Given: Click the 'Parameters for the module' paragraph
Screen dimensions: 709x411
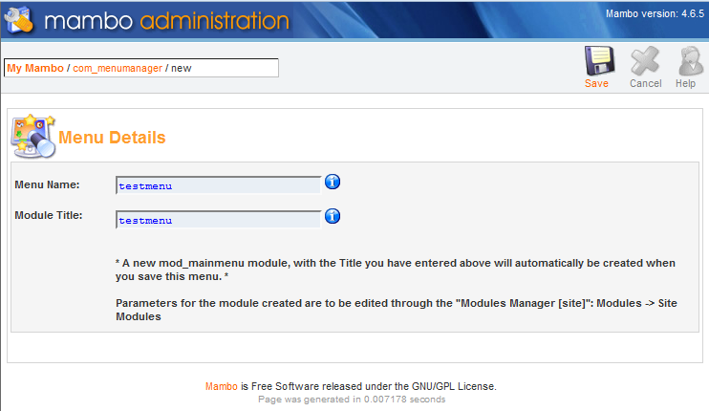Looking at the screenshot, I should pyautogui.click(x=397, y=310).
